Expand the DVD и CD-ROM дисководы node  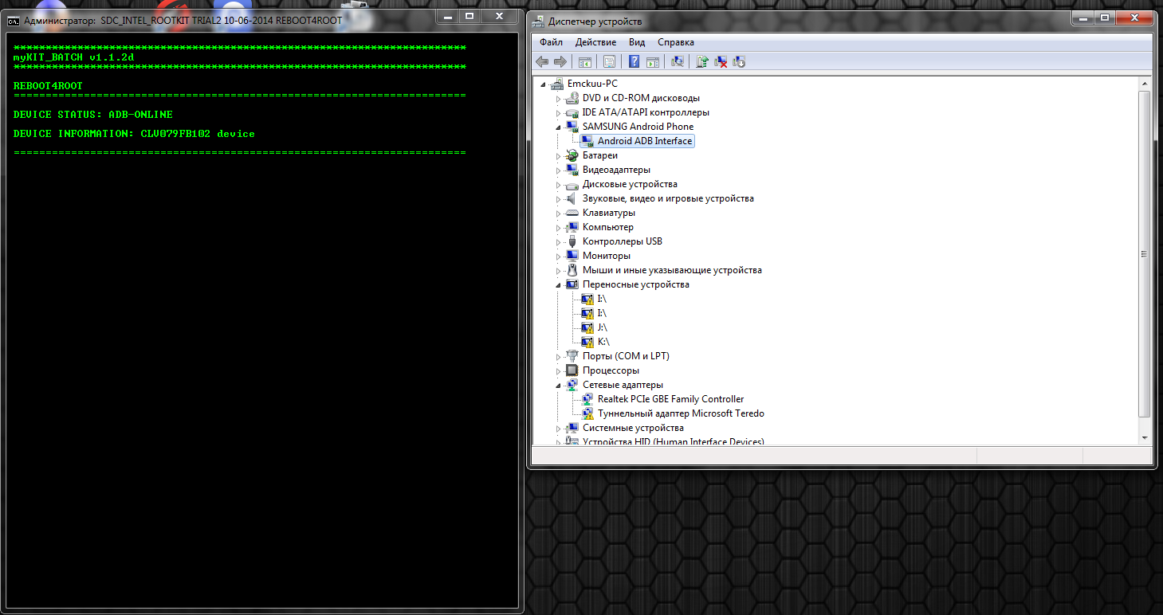pos(559,98)
